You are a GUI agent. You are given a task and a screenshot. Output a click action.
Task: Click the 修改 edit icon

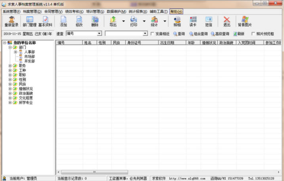[79, 21]
